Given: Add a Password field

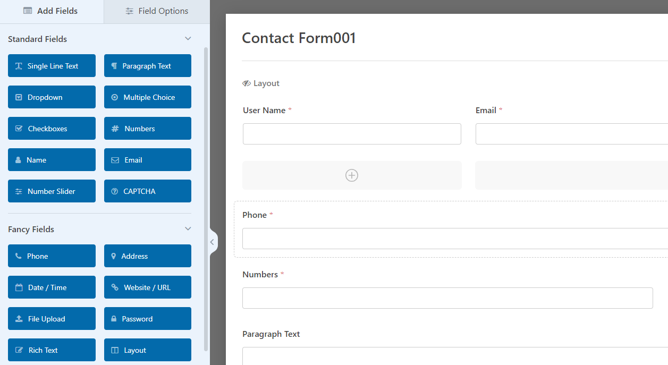Looking at the screenshot, I should 147,319.
